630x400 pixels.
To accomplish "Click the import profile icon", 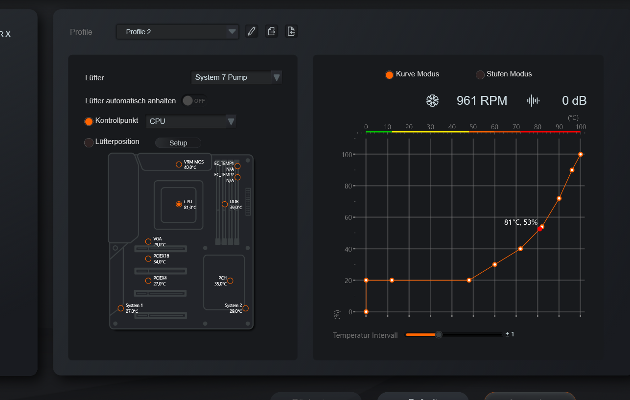I will (x=291, y=31).
